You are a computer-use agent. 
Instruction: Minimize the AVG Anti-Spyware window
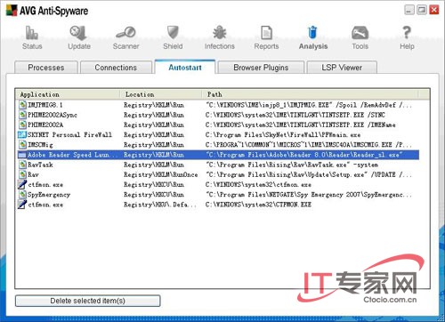coord(409,10)
